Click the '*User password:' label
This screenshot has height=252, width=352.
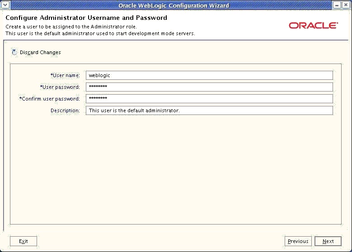pyautogui.click(x=60, y=87)
